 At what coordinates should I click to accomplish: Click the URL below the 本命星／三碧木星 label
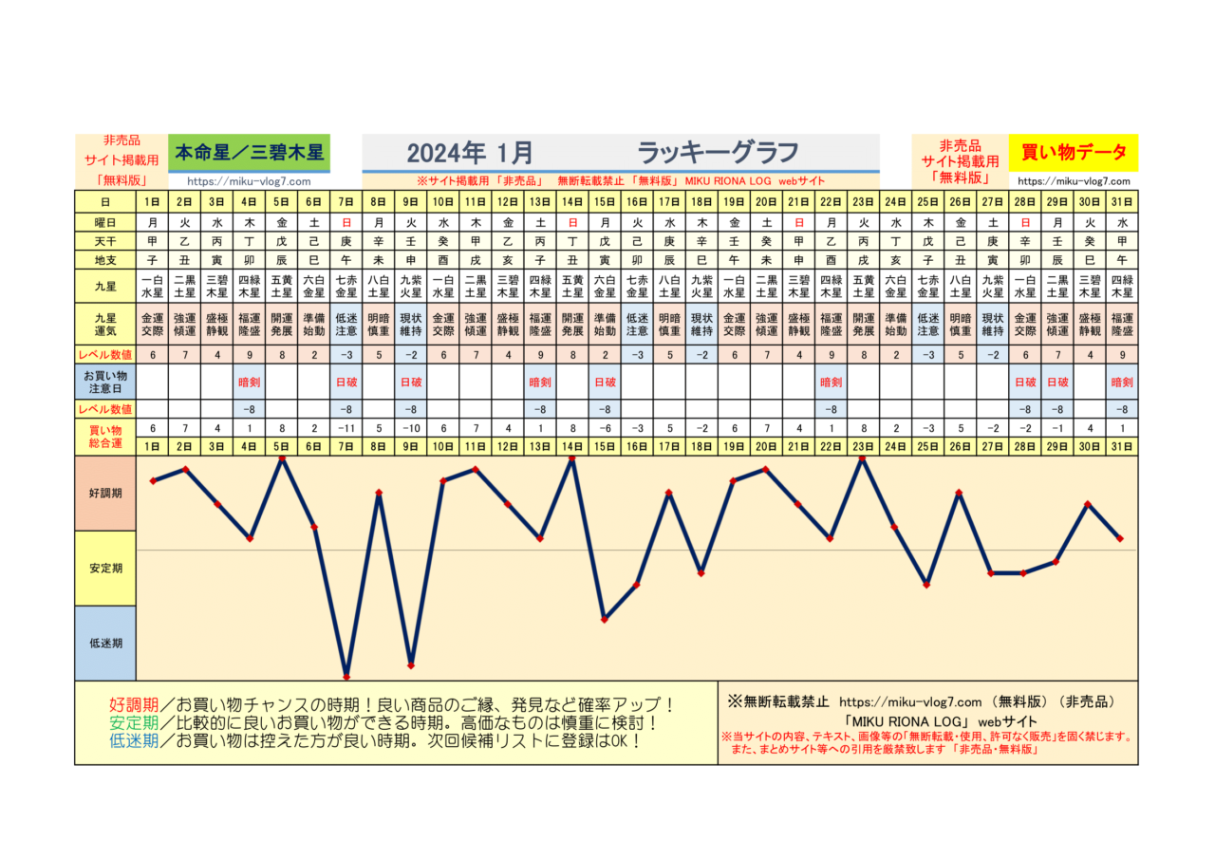[x=249, y=181]
